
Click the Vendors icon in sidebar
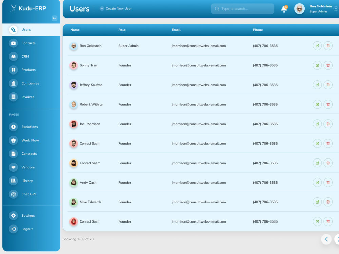click(14, 167)
